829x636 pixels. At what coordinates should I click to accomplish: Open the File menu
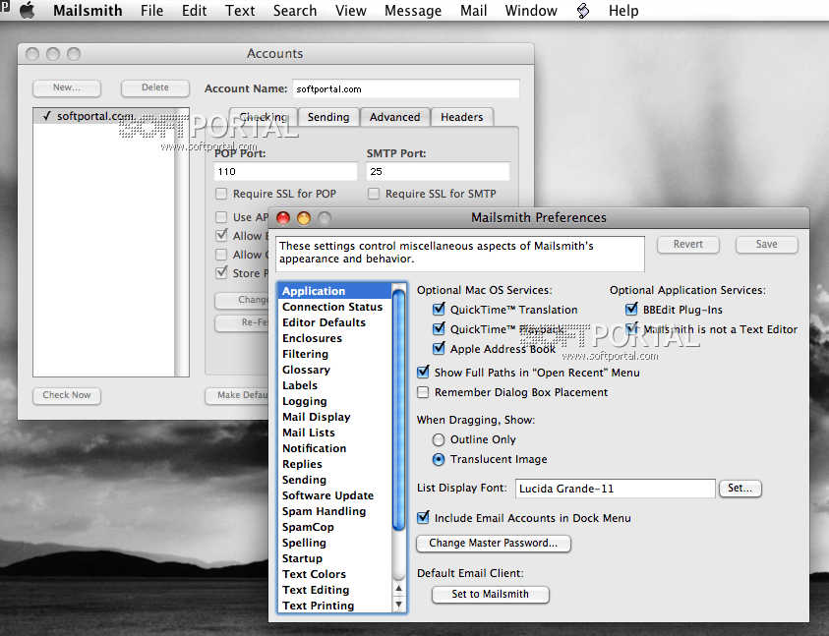(x=151, y=11)
